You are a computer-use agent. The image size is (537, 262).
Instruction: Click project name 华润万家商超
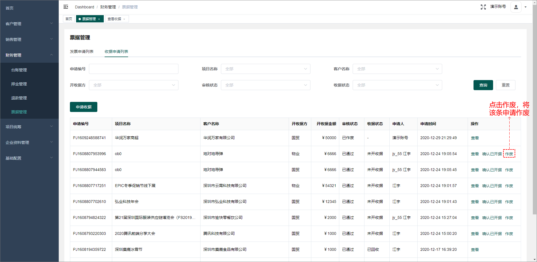click(127, 138)
